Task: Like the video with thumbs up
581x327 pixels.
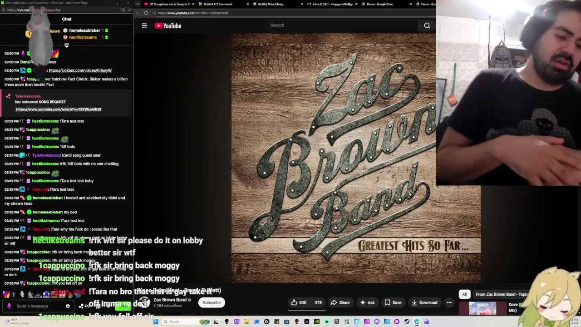Action: click(298, 302)
